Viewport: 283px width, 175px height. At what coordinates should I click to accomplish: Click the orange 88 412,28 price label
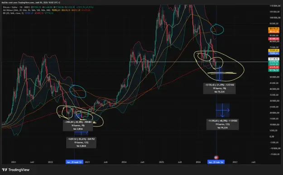coord(274,31)
